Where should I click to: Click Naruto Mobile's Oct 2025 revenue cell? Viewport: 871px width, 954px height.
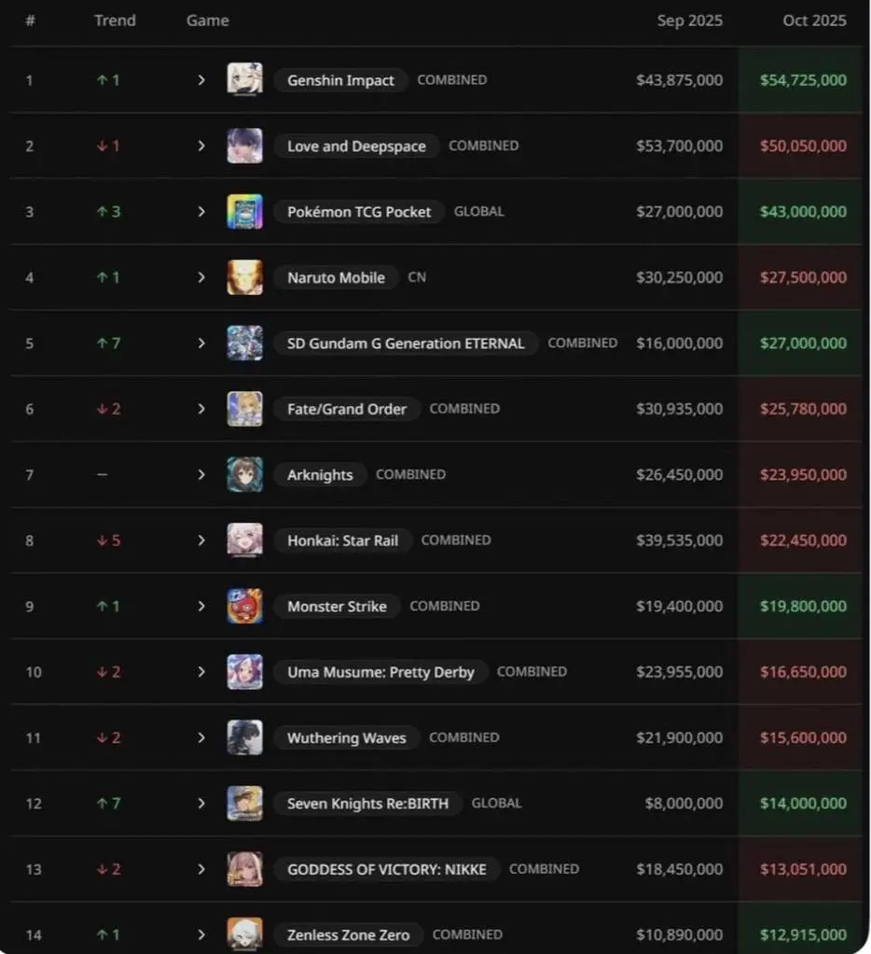click(x=803, y=277)
